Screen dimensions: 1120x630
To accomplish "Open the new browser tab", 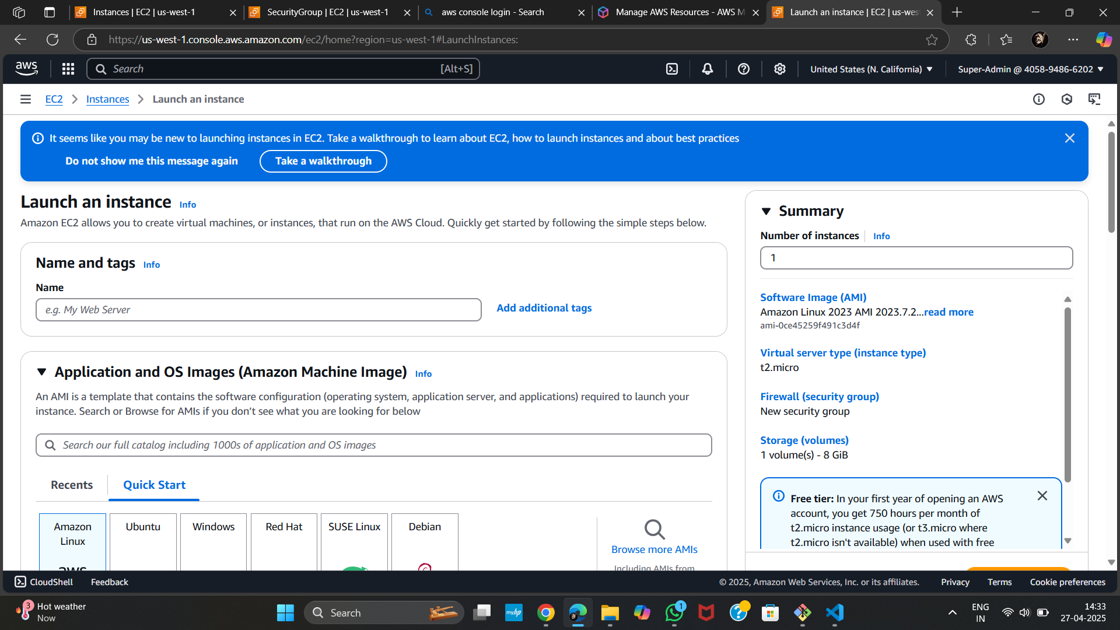I will click(957, 12).
